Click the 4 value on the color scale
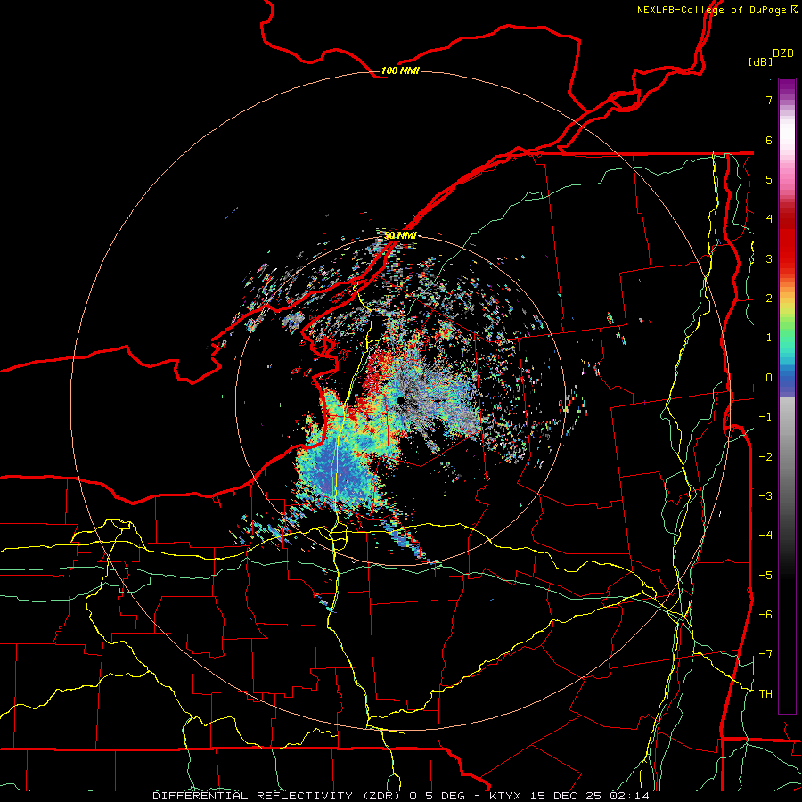This screenshot has width=802, height=802. (x=769, y=219)
